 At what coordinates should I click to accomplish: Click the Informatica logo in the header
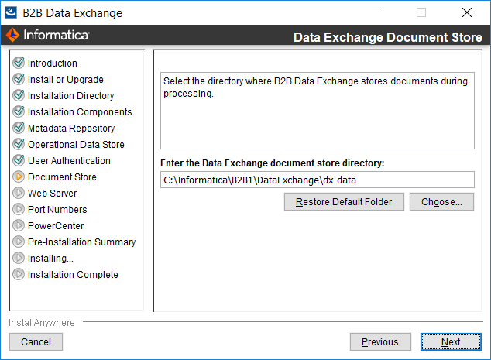(x=47, y=35)
